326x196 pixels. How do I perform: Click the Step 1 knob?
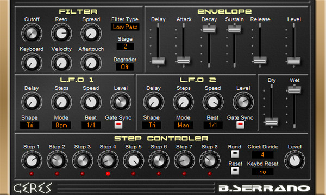(x=32, y=160)
